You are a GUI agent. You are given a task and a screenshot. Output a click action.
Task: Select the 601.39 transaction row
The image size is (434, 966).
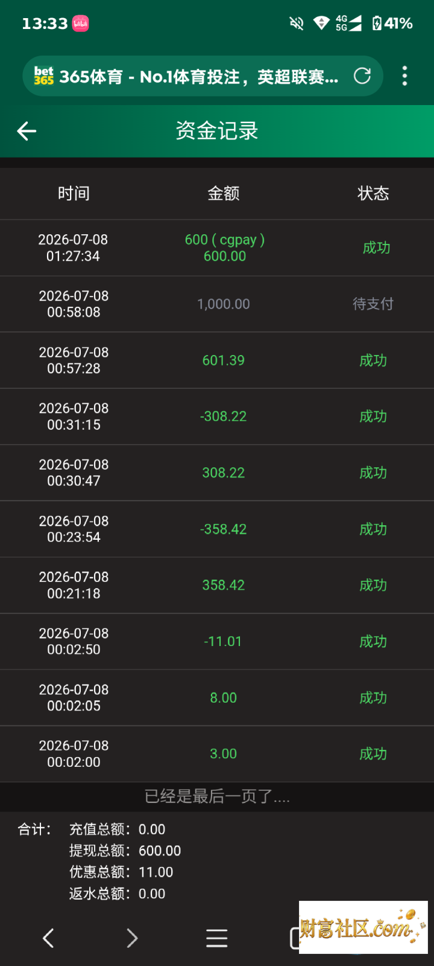(217, 360)
